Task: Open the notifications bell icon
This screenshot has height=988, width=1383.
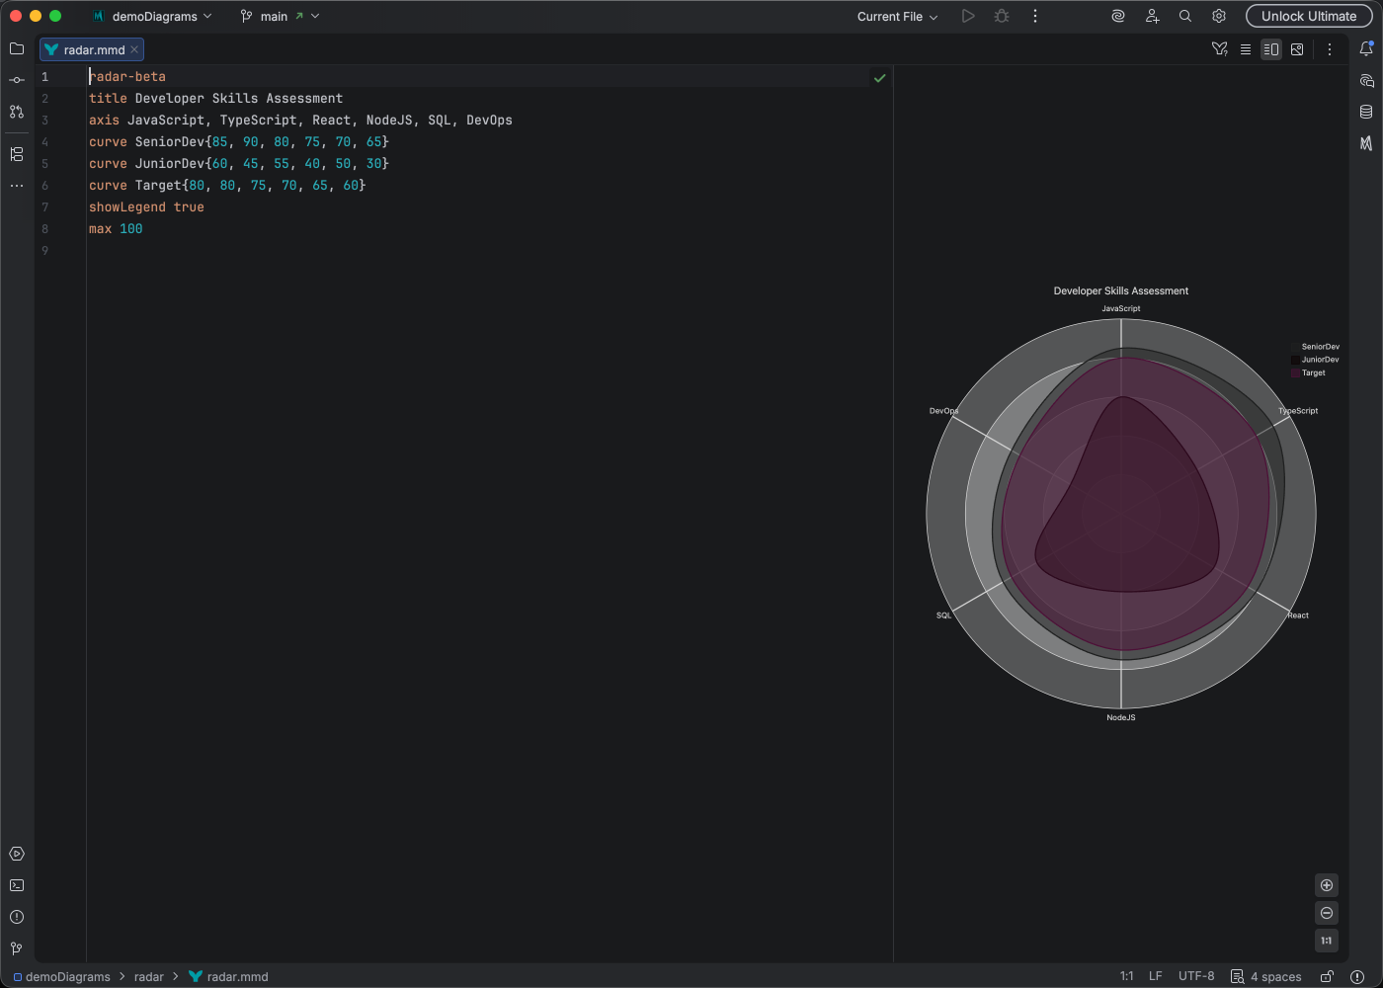Action: [x=1367, y=47]
